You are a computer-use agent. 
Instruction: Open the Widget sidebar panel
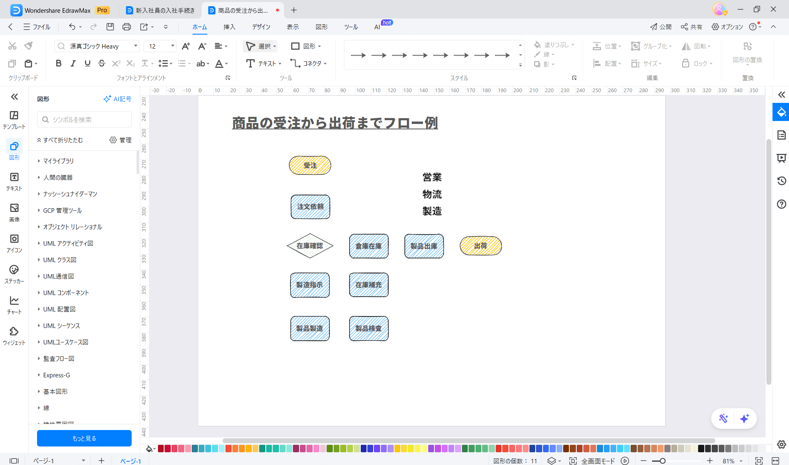click(x=14, y=336)
